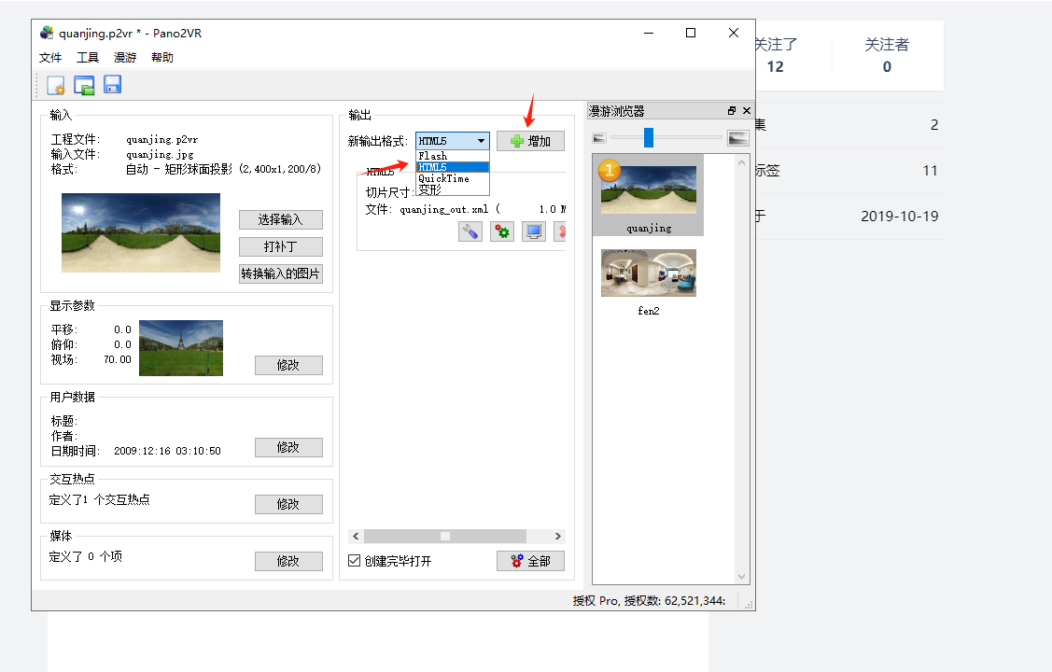Screen dimensions: 1052x672
Task: Select the fen2 panorama thumbnail
Action: (x=648, y=273)
